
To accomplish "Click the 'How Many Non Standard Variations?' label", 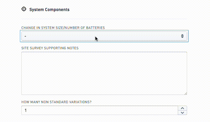I will tap(56, 102).
